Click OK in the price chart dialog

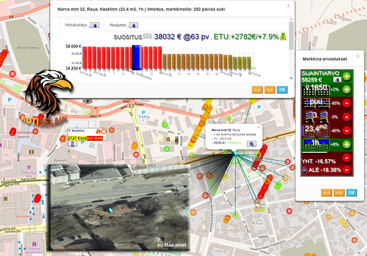click(x=282, y=90)
